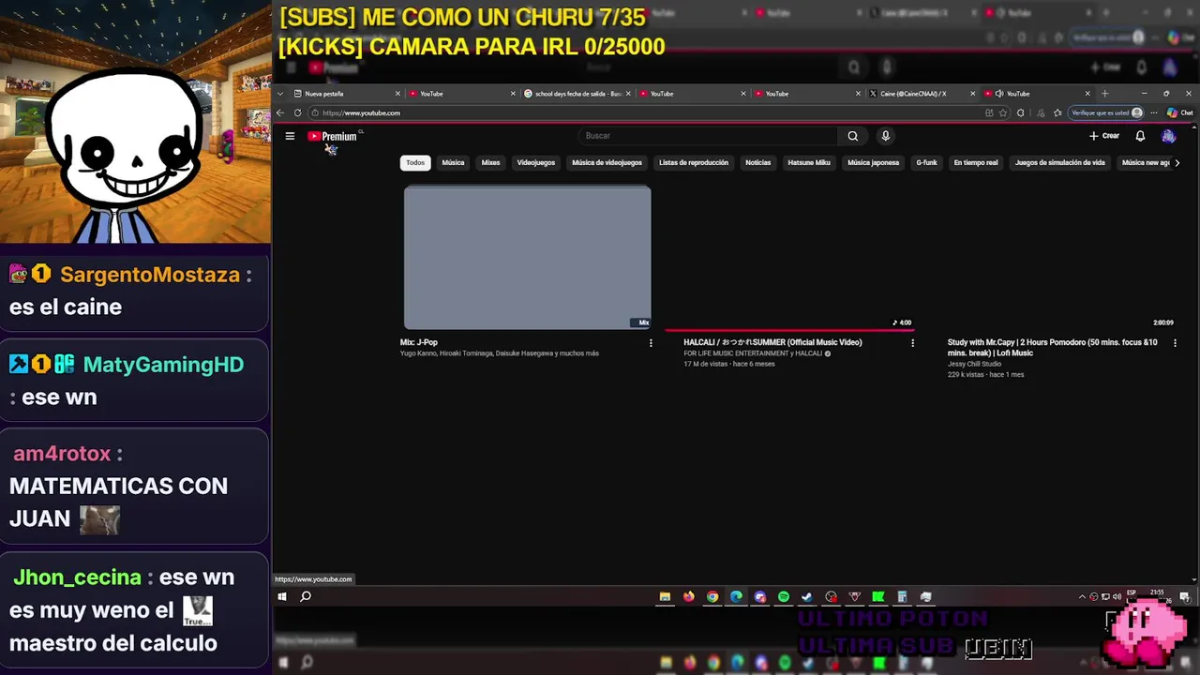Viewport: 1200px width, 675px height.
Task: Click the YouTube Premium logo
Action: point(332,136)
